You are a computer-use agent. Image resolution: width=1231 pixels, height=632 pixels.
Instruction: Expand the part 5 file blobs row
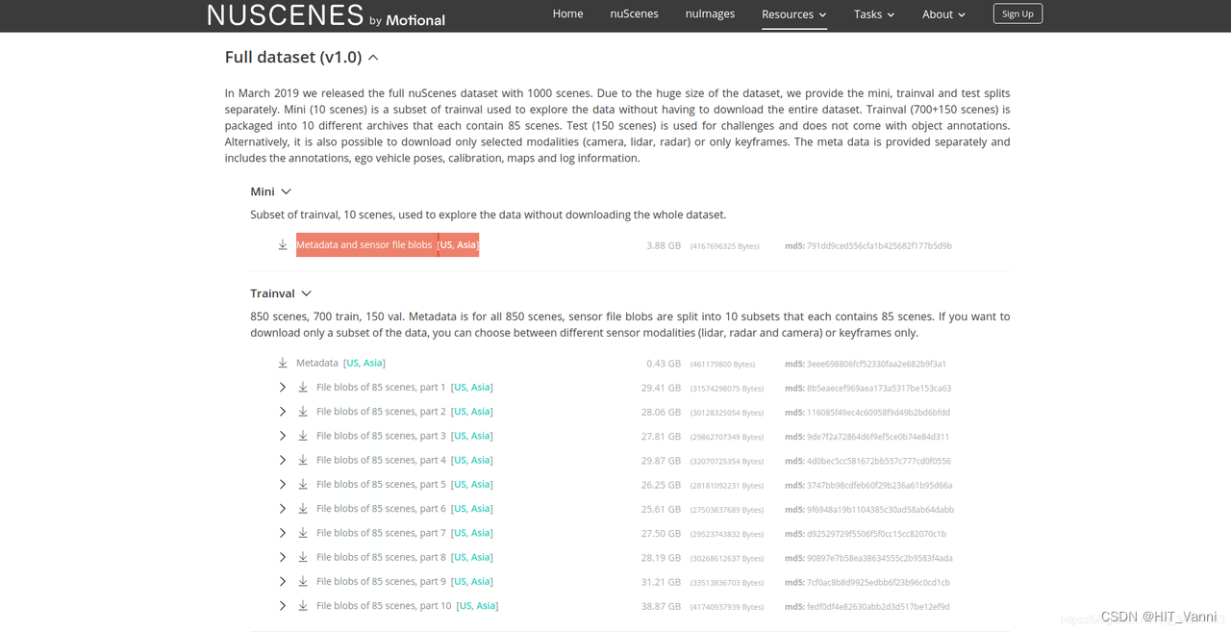[282, 485]
